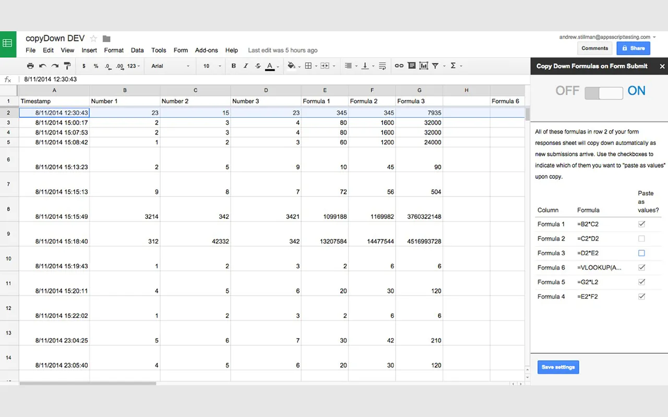The height and width of the screenshot is (417, 668).
Task: Close the Copy Down Formulas sidebar
Action: click(662, 66)
